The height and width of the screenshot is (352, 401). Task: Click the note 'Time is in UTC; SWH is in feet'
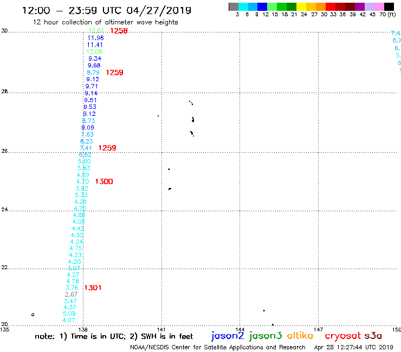[x=114, y=336]
